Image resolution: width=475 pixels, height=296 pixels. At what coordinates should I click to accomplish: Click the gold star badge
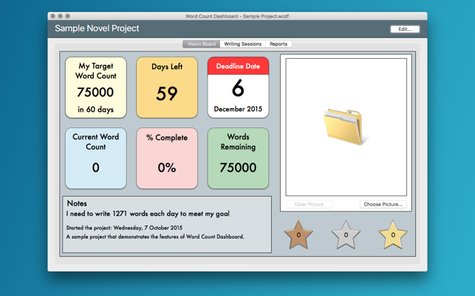click(393, 235)
